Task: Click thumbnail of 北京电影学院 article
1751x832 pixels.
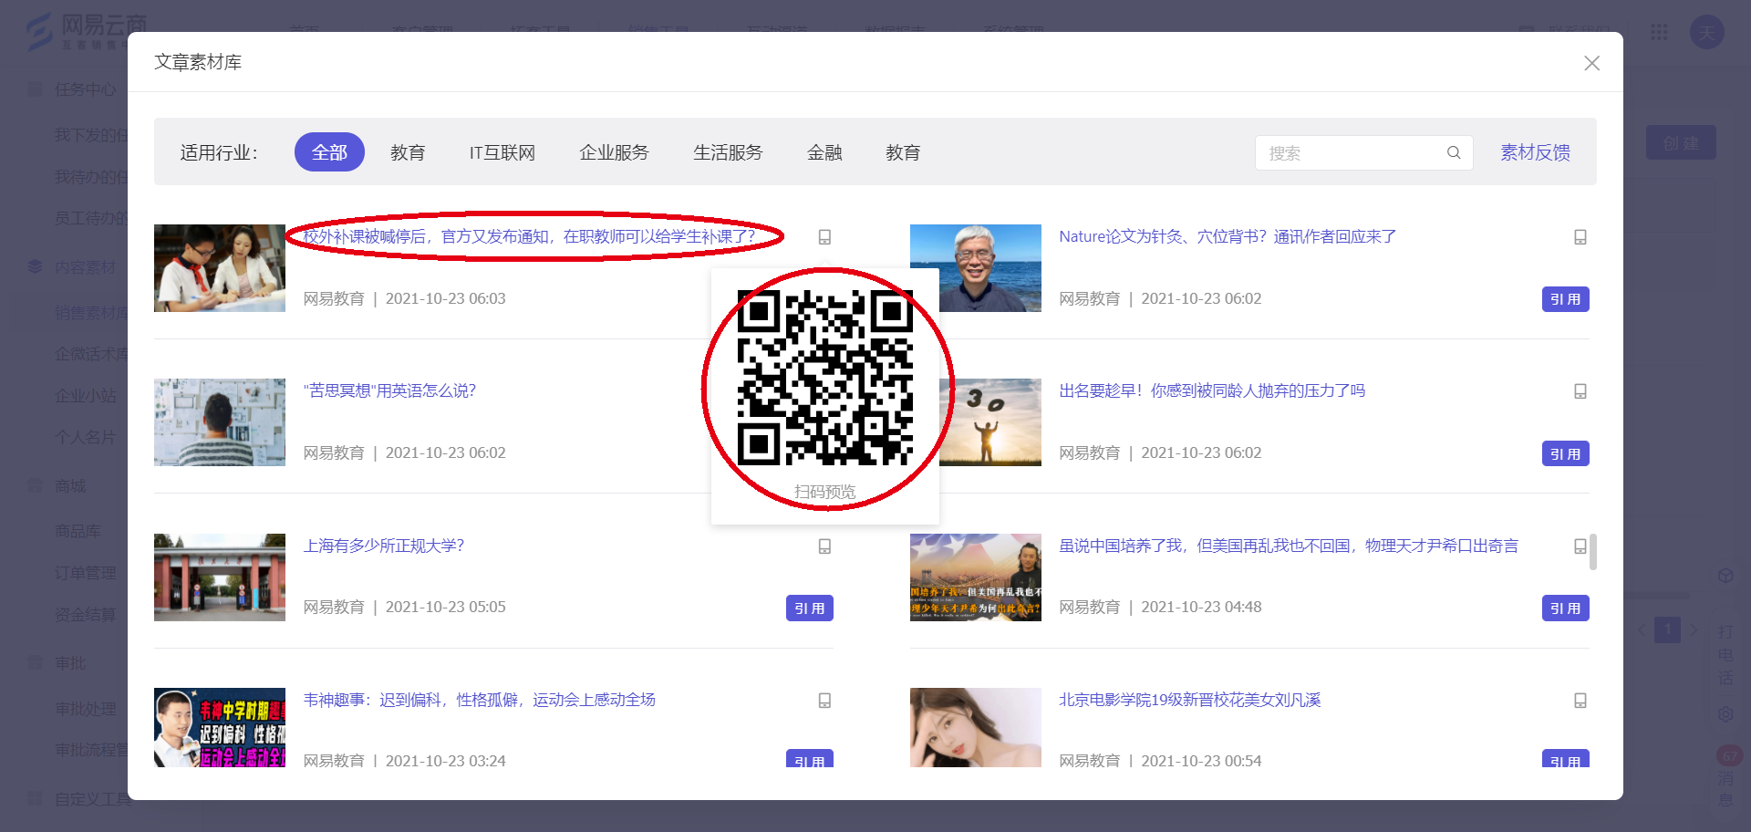Action: point(976,727)
